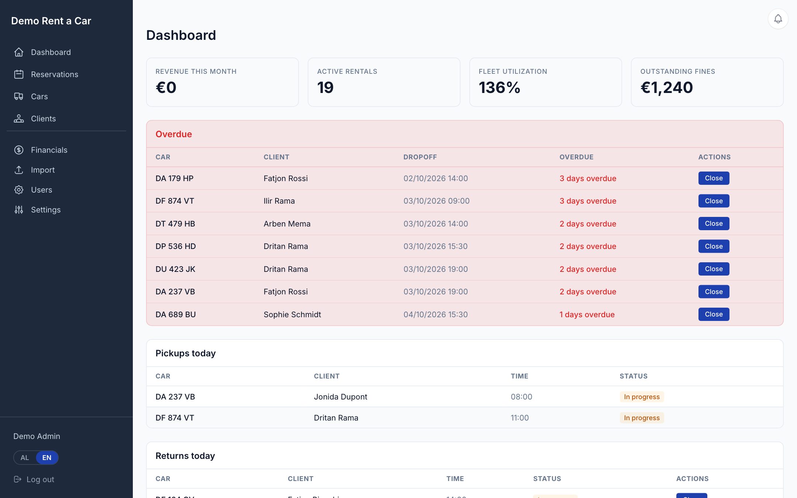Viewport: 797px width, 498px height.
Task: Open the Users page label
Action: coord(42,190)
